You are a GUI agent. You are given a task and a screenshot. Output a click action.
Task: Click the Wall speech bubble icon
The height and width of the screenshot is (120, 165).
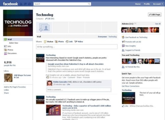pyautogui.click(x=6, y=39)
